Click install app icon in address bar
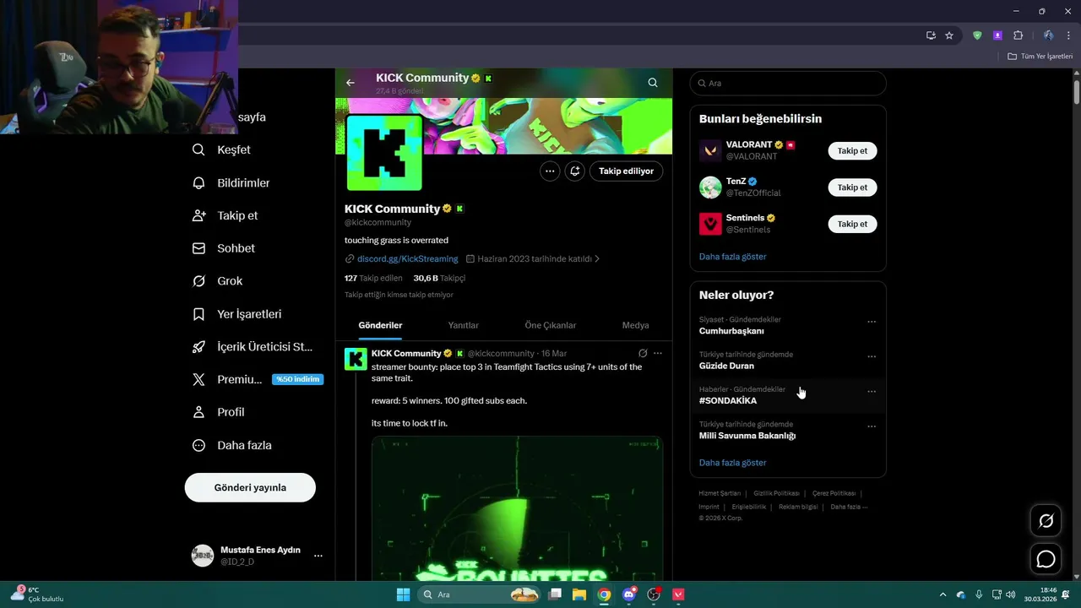The height and width of the screenshot is (608, 1081). [931, 35]
